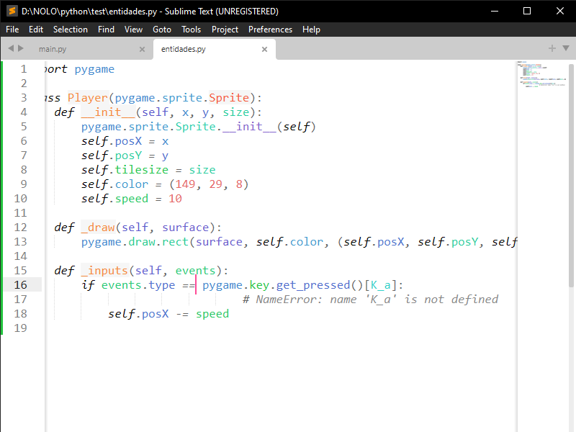Maximize the Sublime Text window

(526, 11)
